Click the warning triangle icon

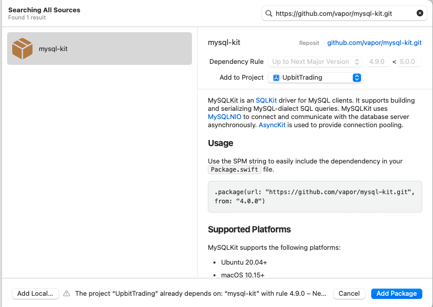[66, 293]
